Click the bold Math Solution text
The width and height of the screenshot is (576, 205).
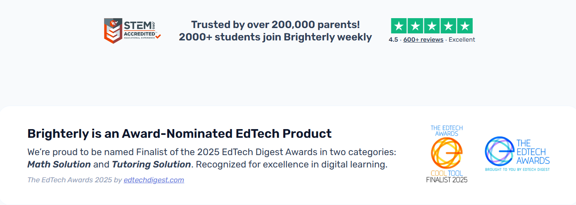point(59,164)
